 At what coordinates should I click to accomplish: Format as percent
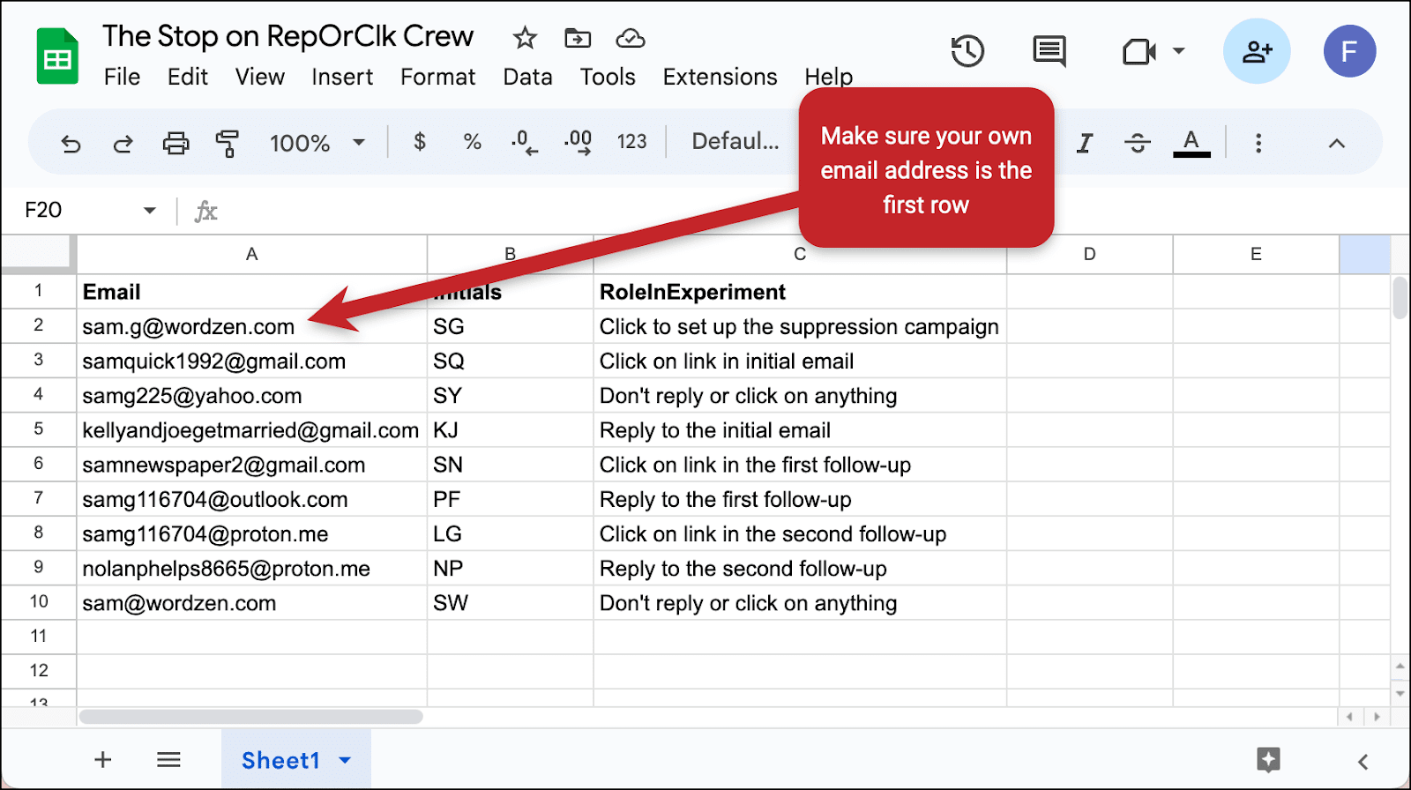click(473, 141)
